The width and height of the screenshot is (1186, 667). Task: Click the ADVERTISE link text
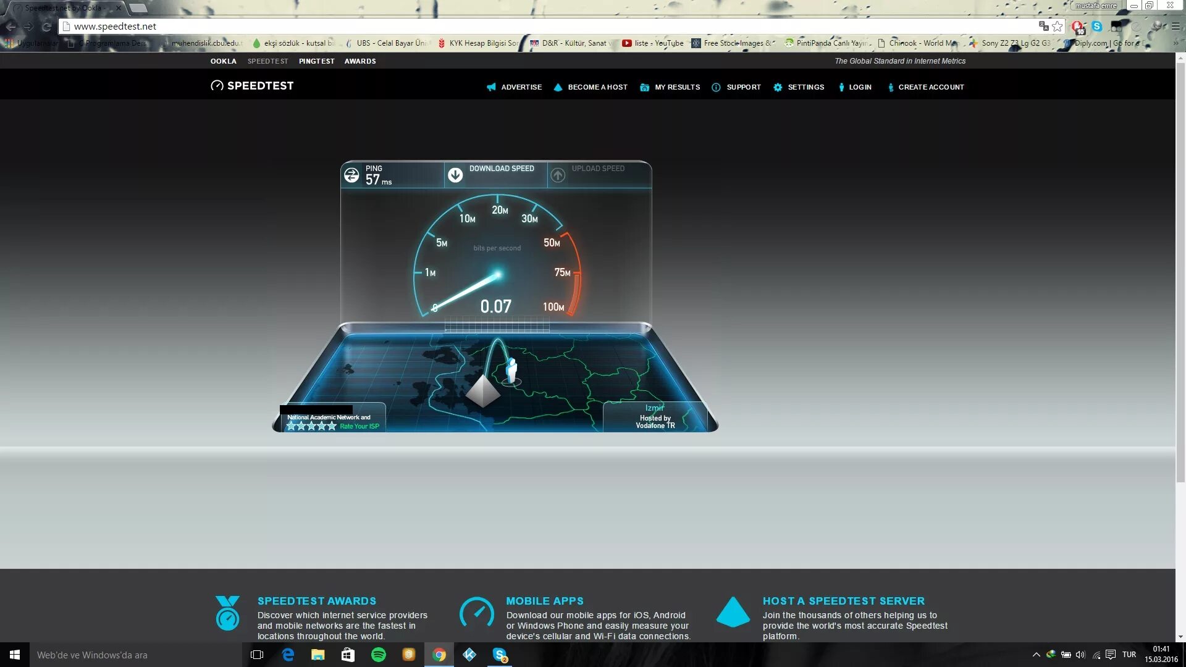pos(521,87)
